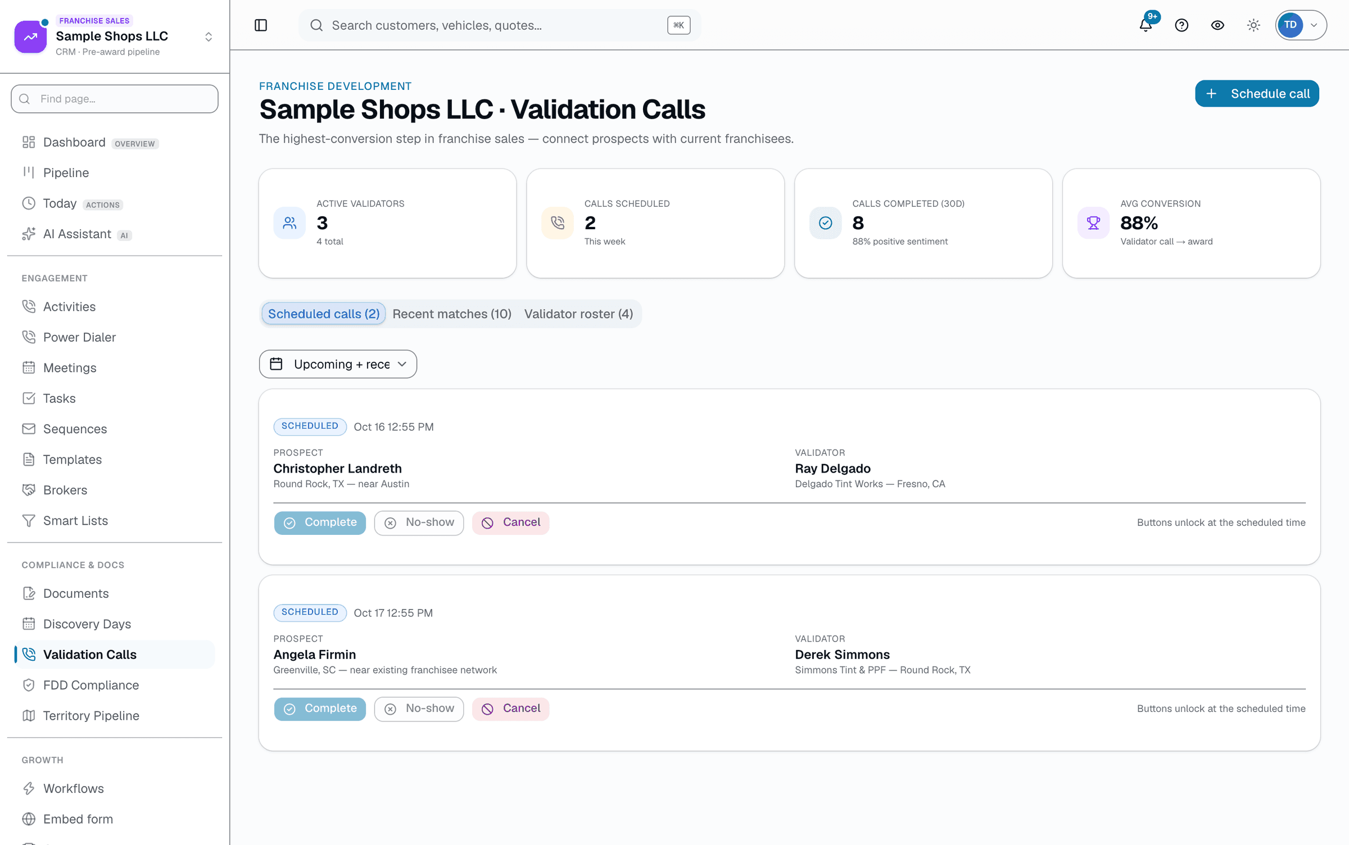Focus the Find page input
This screenshot has width=1349, height=845.
[x=115, y=99]
